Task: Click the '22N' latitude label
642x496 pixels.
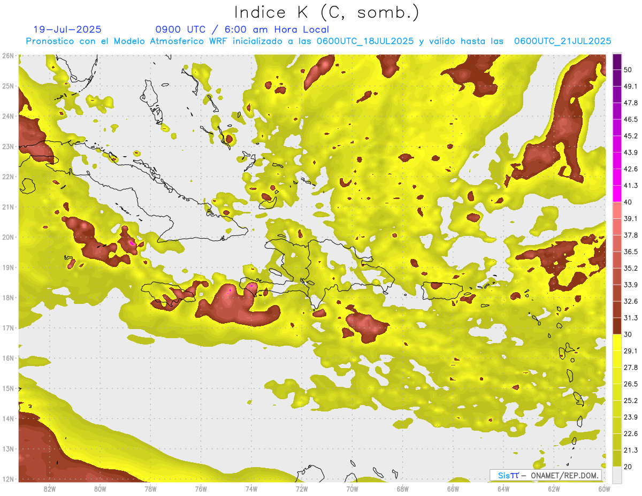Action: (x=8, y=177)
